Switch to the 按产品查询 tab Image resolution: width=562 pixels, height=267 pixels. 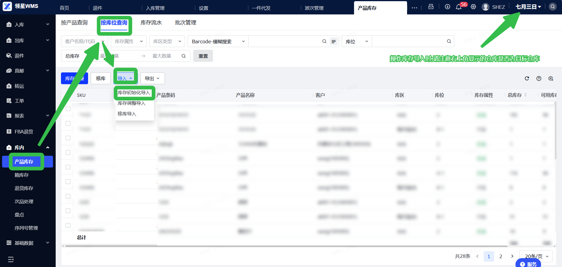(74, 23)
